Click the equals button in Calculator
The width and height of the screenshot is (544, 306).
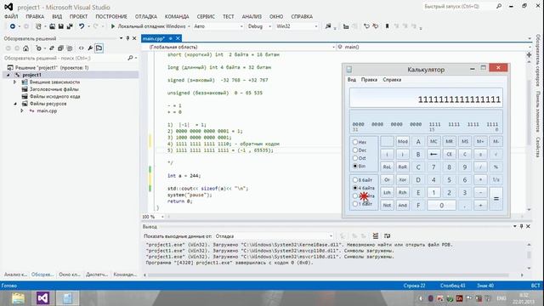[x=496, y=199]
